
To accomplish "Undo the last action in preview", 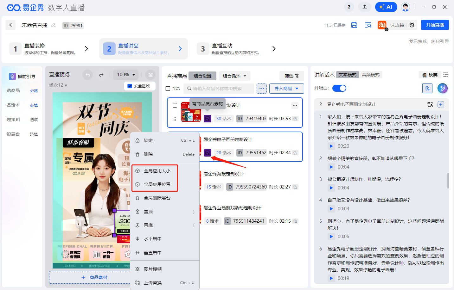I will (x=88, y=75).
